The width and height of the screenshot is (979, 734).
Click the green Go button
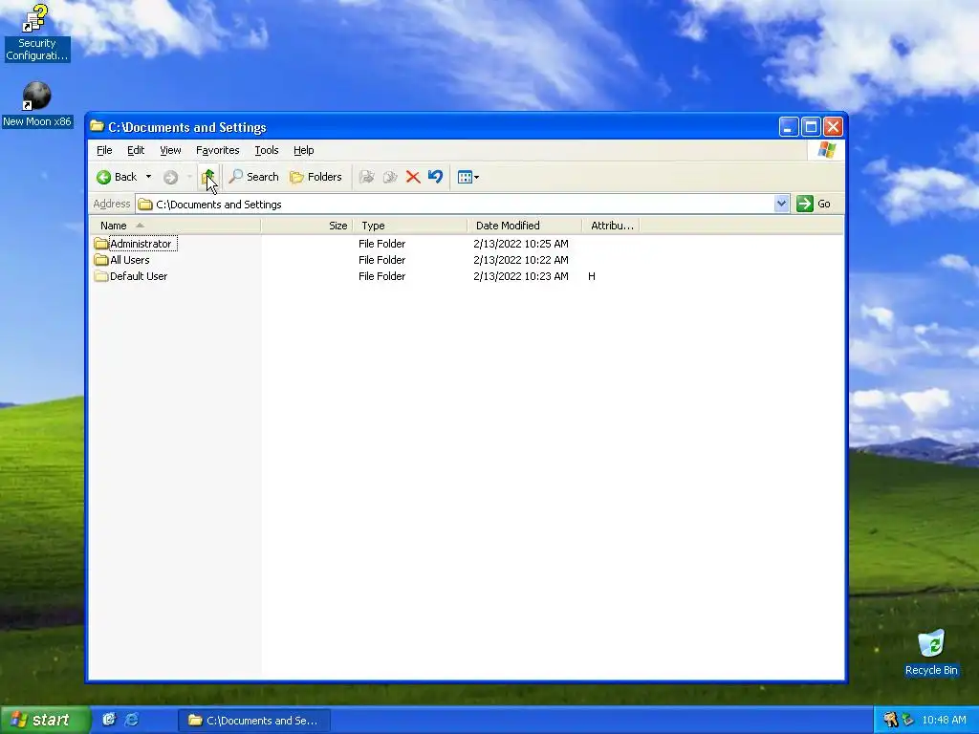pos(814,204)
